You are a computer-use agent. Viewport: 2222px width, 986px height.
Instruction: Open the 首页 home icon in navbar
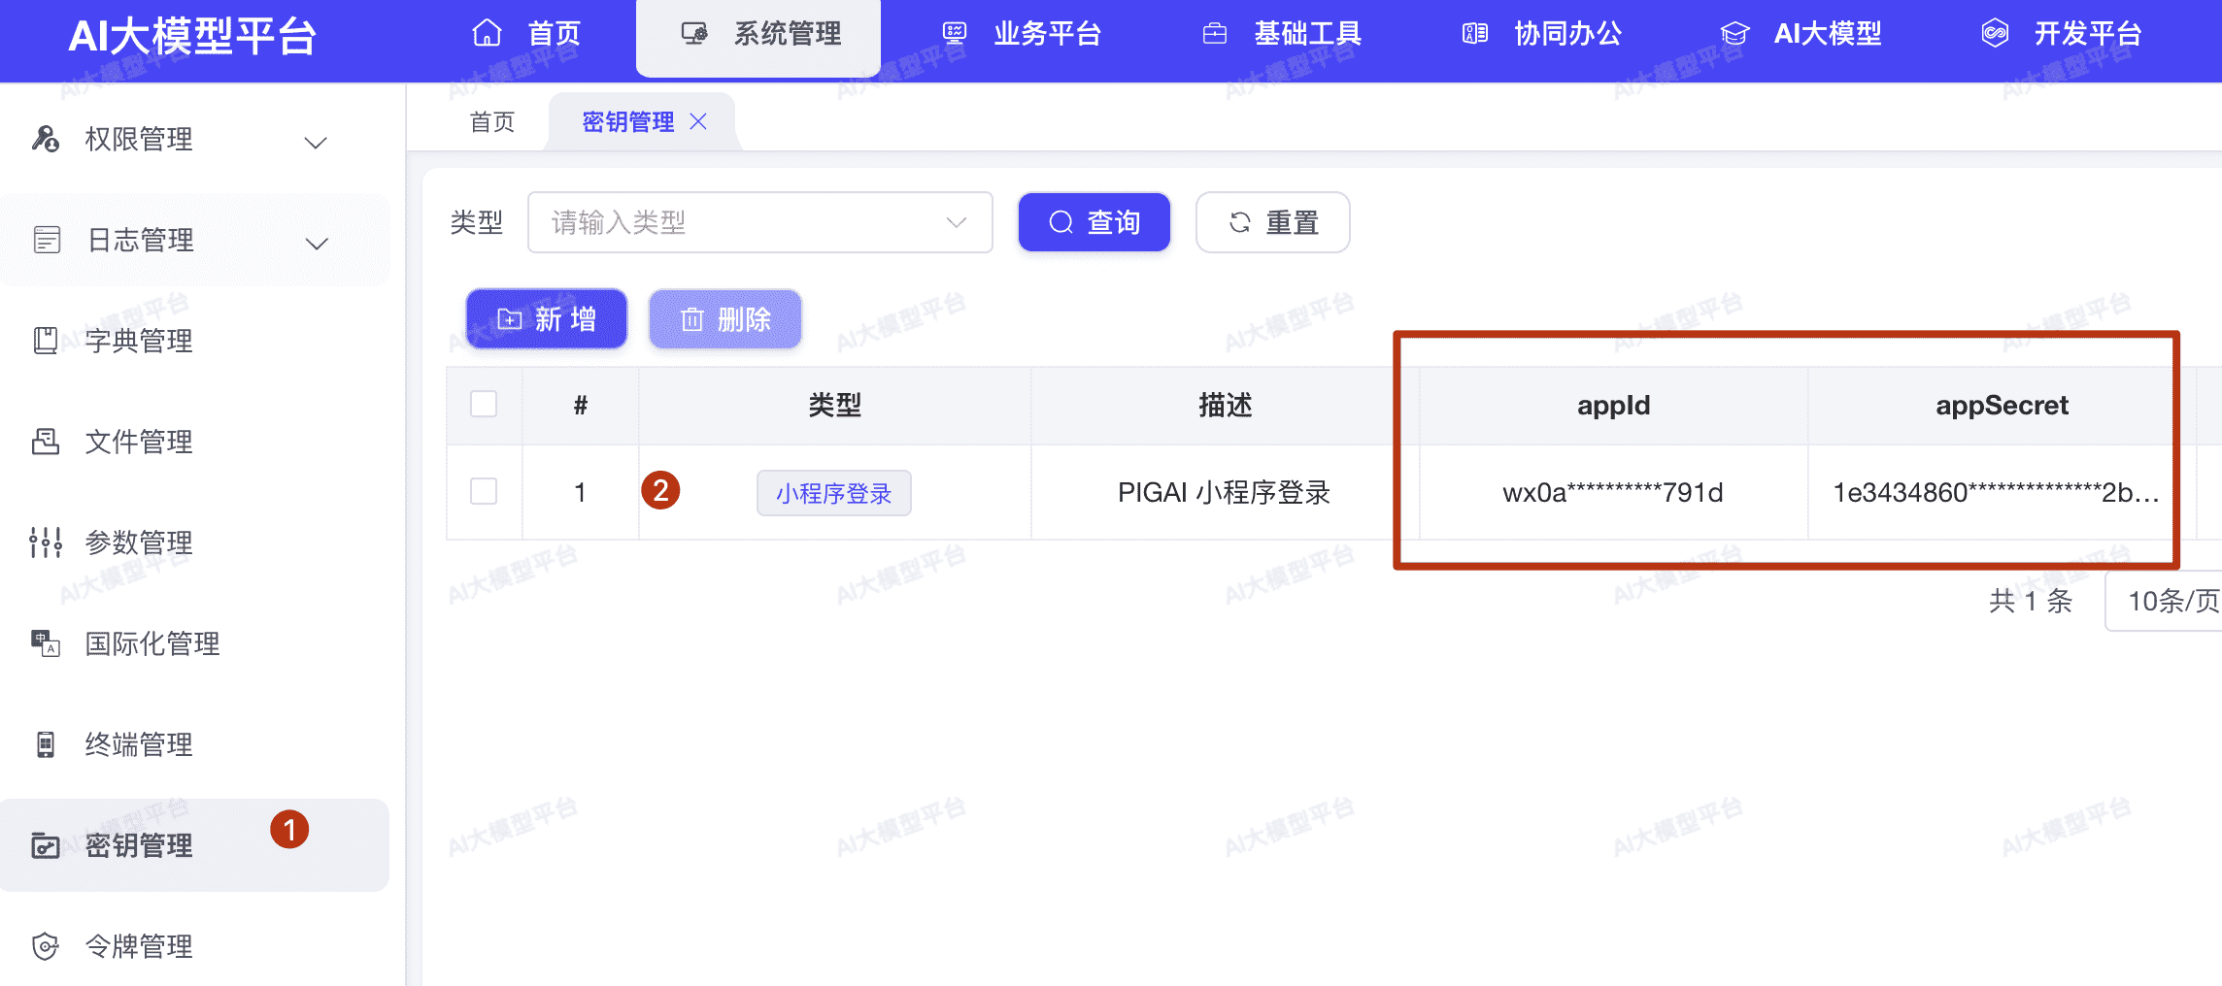486,32
